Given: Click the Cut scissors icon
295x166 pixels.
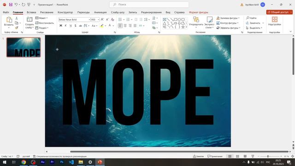Looking at the screenshot, I should click(17, 18).
